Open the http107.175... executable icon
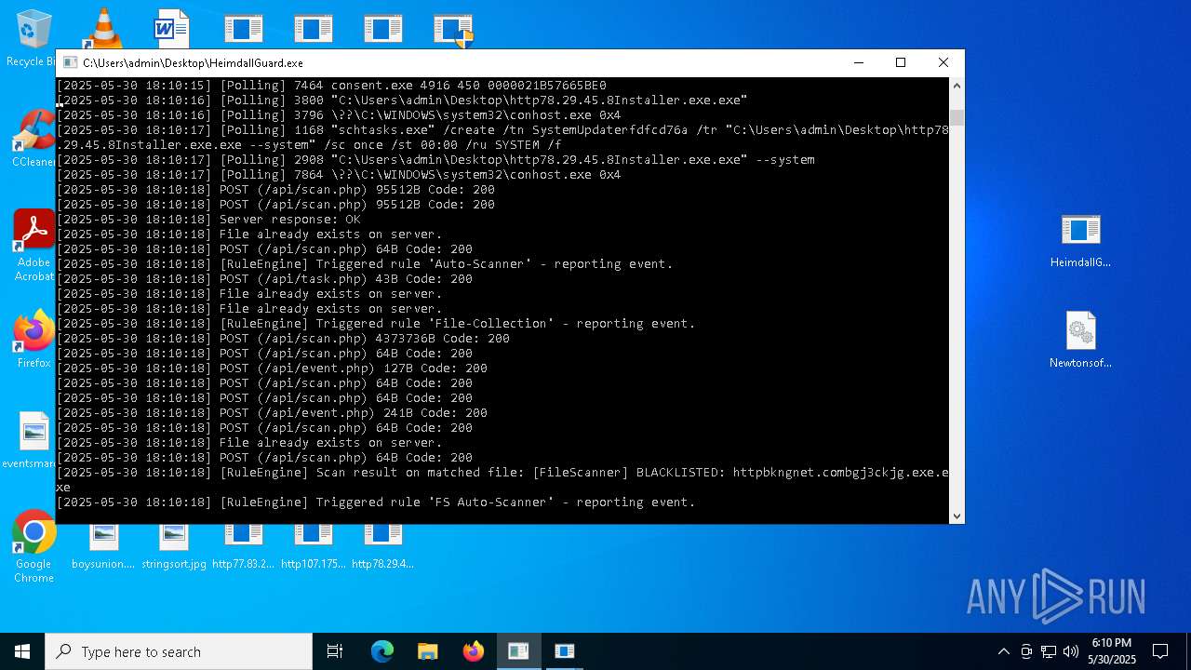Viewport: 1191px width, 670px height. [314, 546]
